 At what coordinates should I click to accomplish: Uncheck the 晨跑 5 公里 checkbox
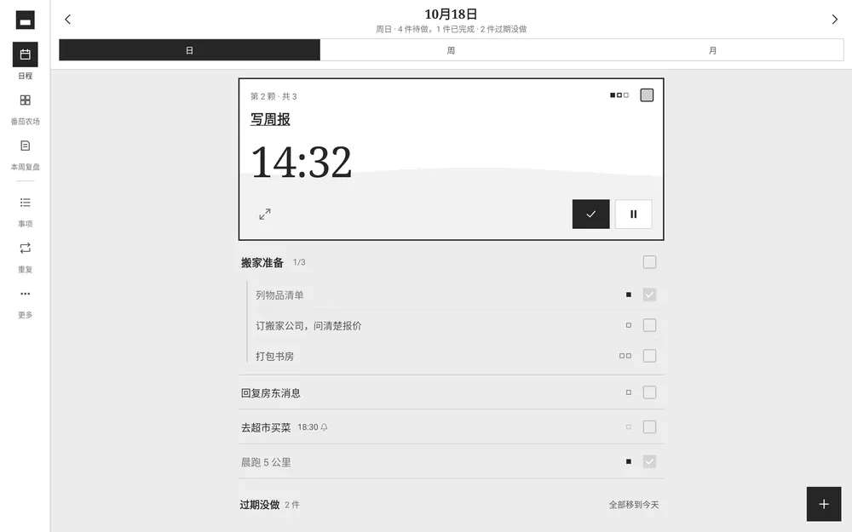point(649,461)
